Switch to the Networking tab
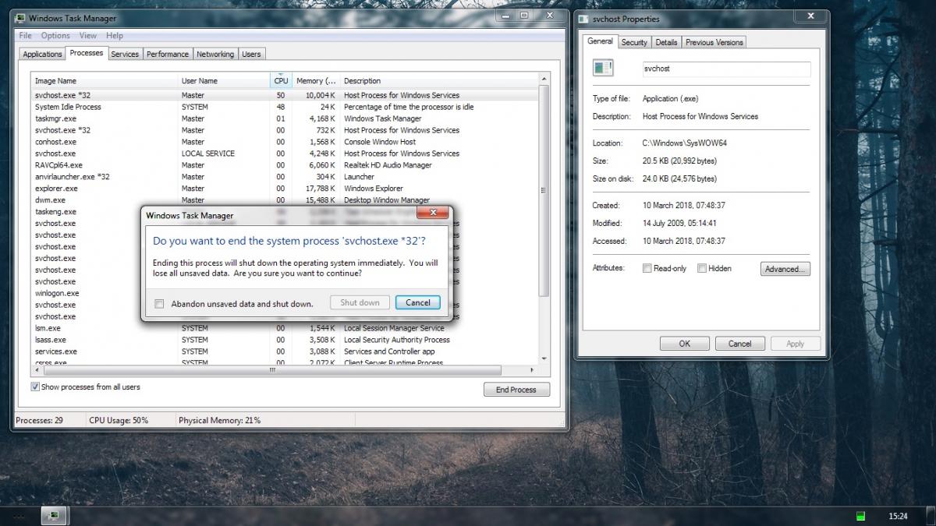The width and height of the screenshot is (936, 526). 215,55
